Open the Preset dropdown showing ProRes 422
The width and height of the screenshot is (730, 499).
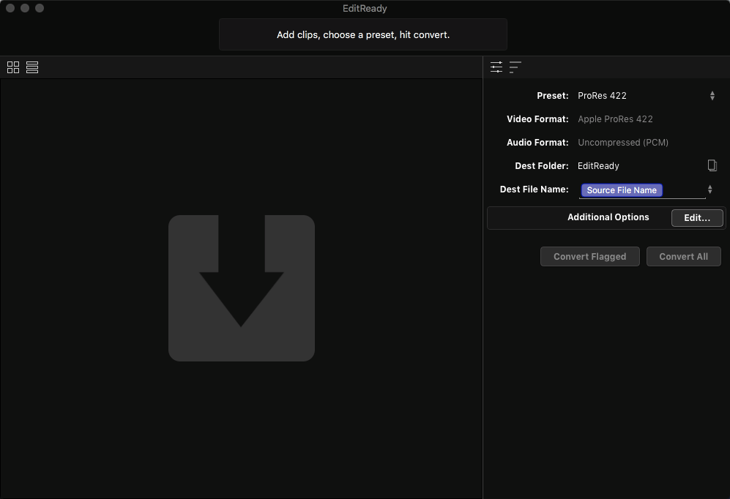(644, 96)
